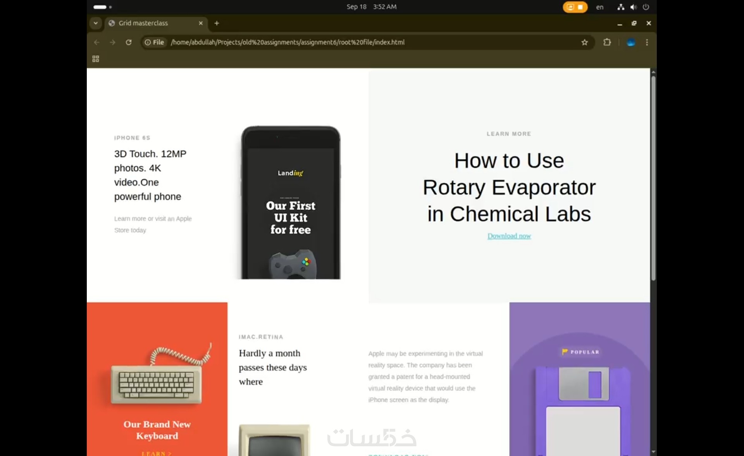Click the apps grid icon in bookmarks bar
Image resolution: width=744 pixels, height=456 pixels.
click(96, 59)
